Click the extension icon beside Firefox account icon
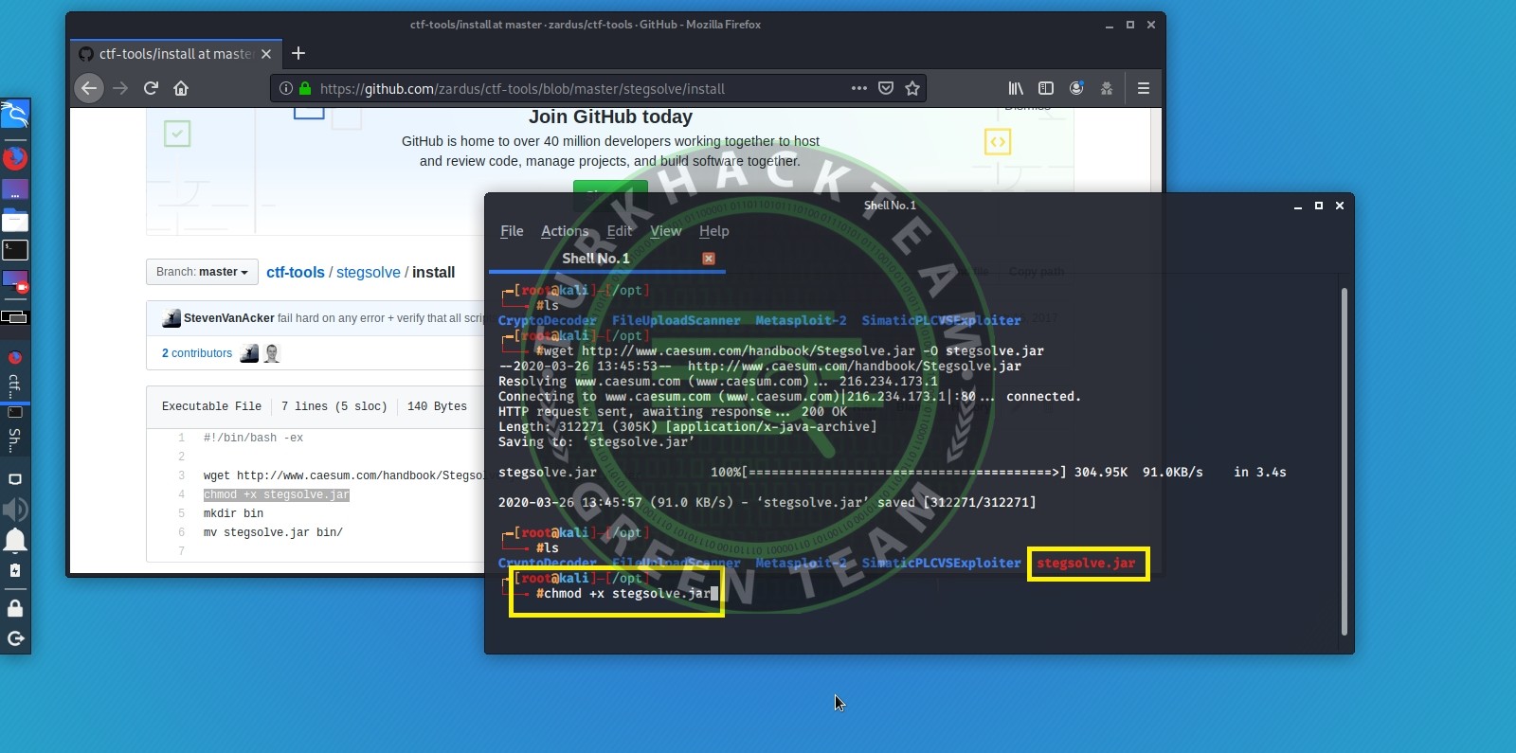This screenshot has width=1516, height=753. (x=1106, y=88)
